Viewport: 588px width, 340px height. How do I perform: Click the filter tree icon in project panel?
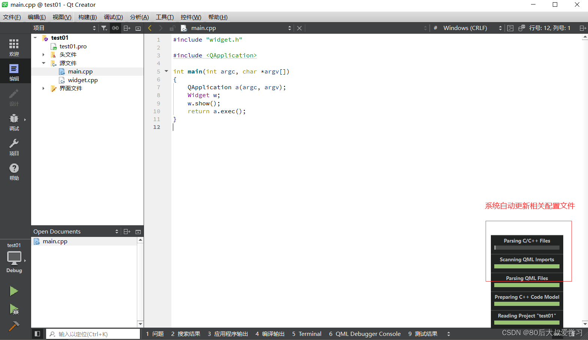pos(104,28)
